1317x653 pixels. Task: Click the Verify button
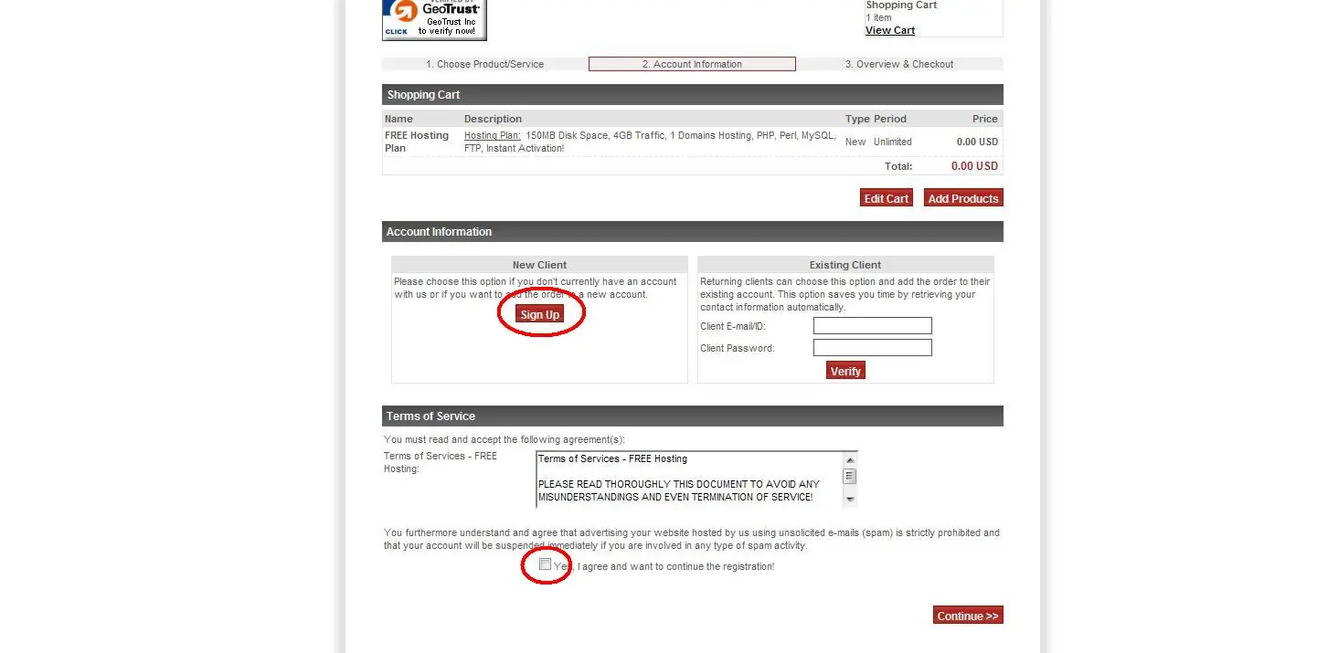845,371
